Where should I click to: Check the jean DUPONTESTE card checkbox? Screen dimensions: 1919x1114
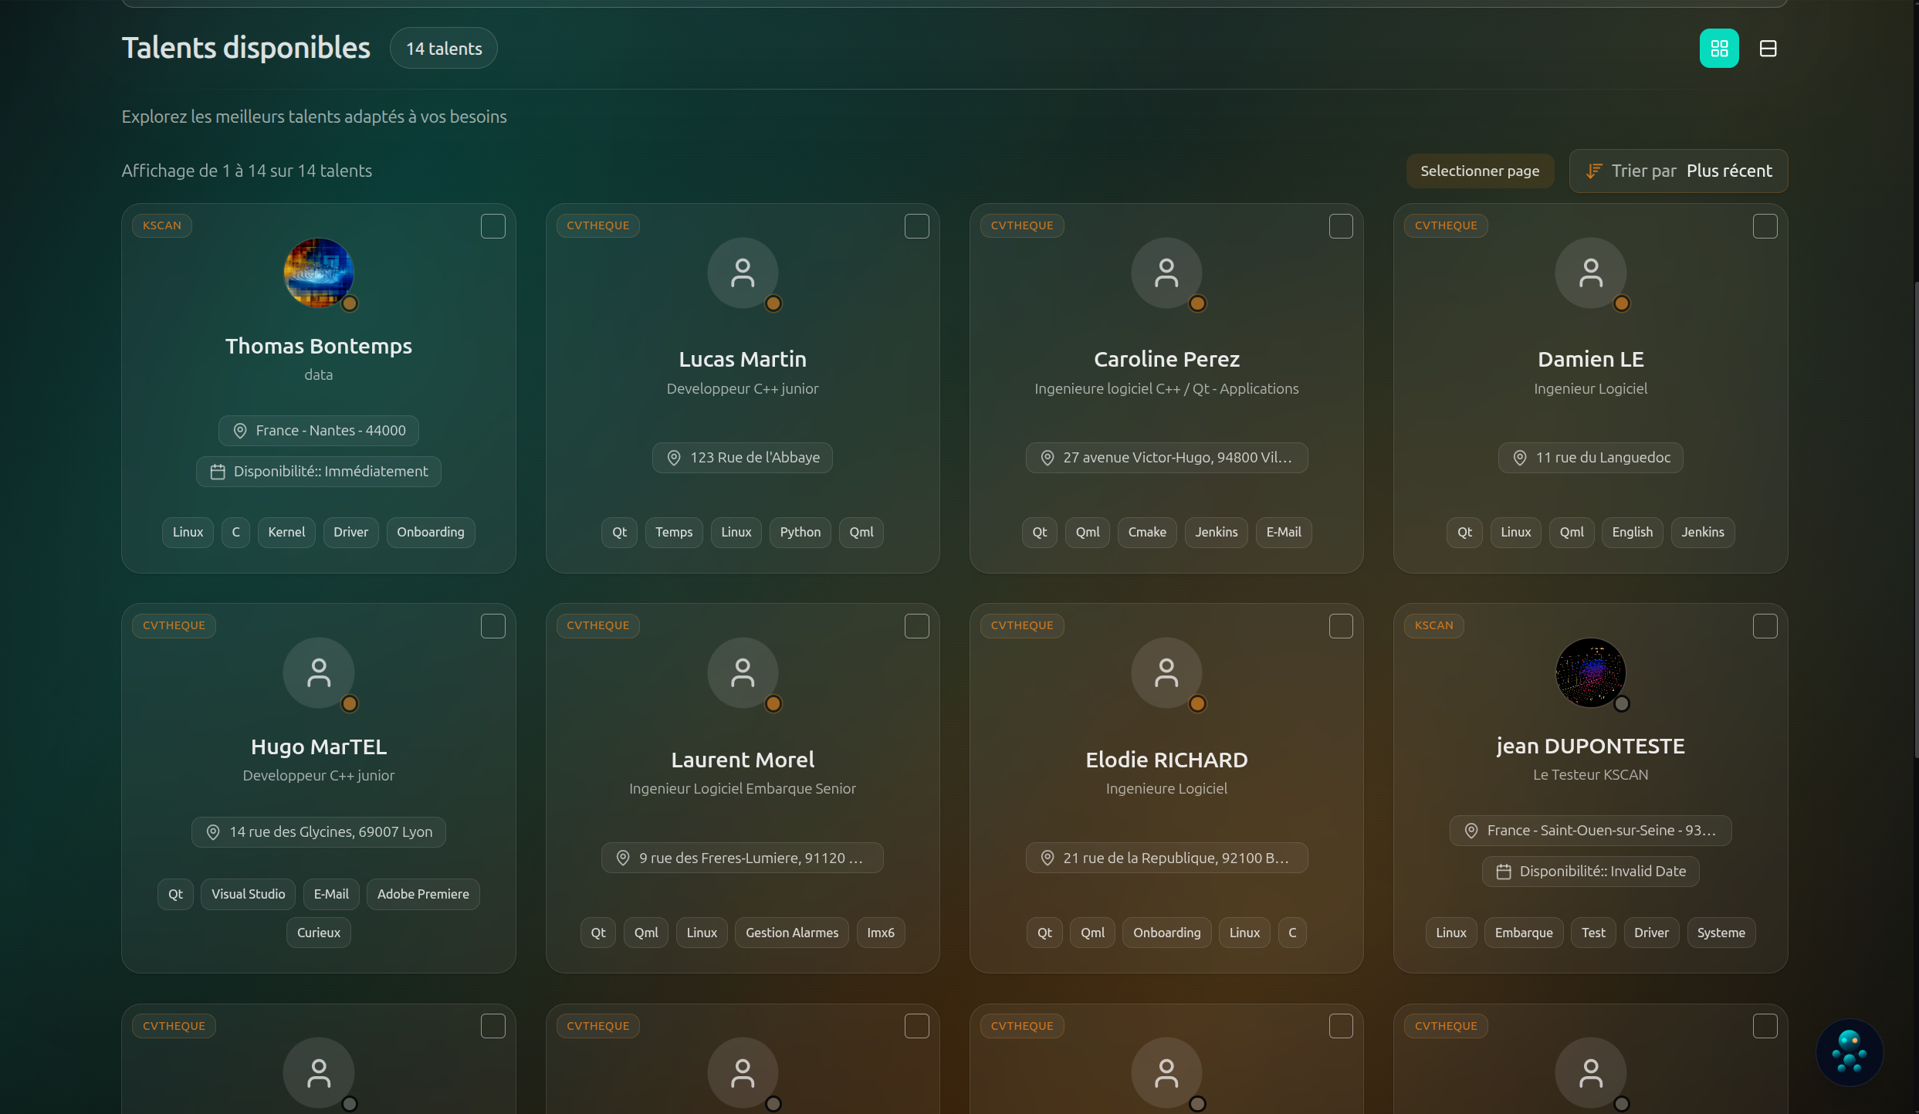[1765, 626]
